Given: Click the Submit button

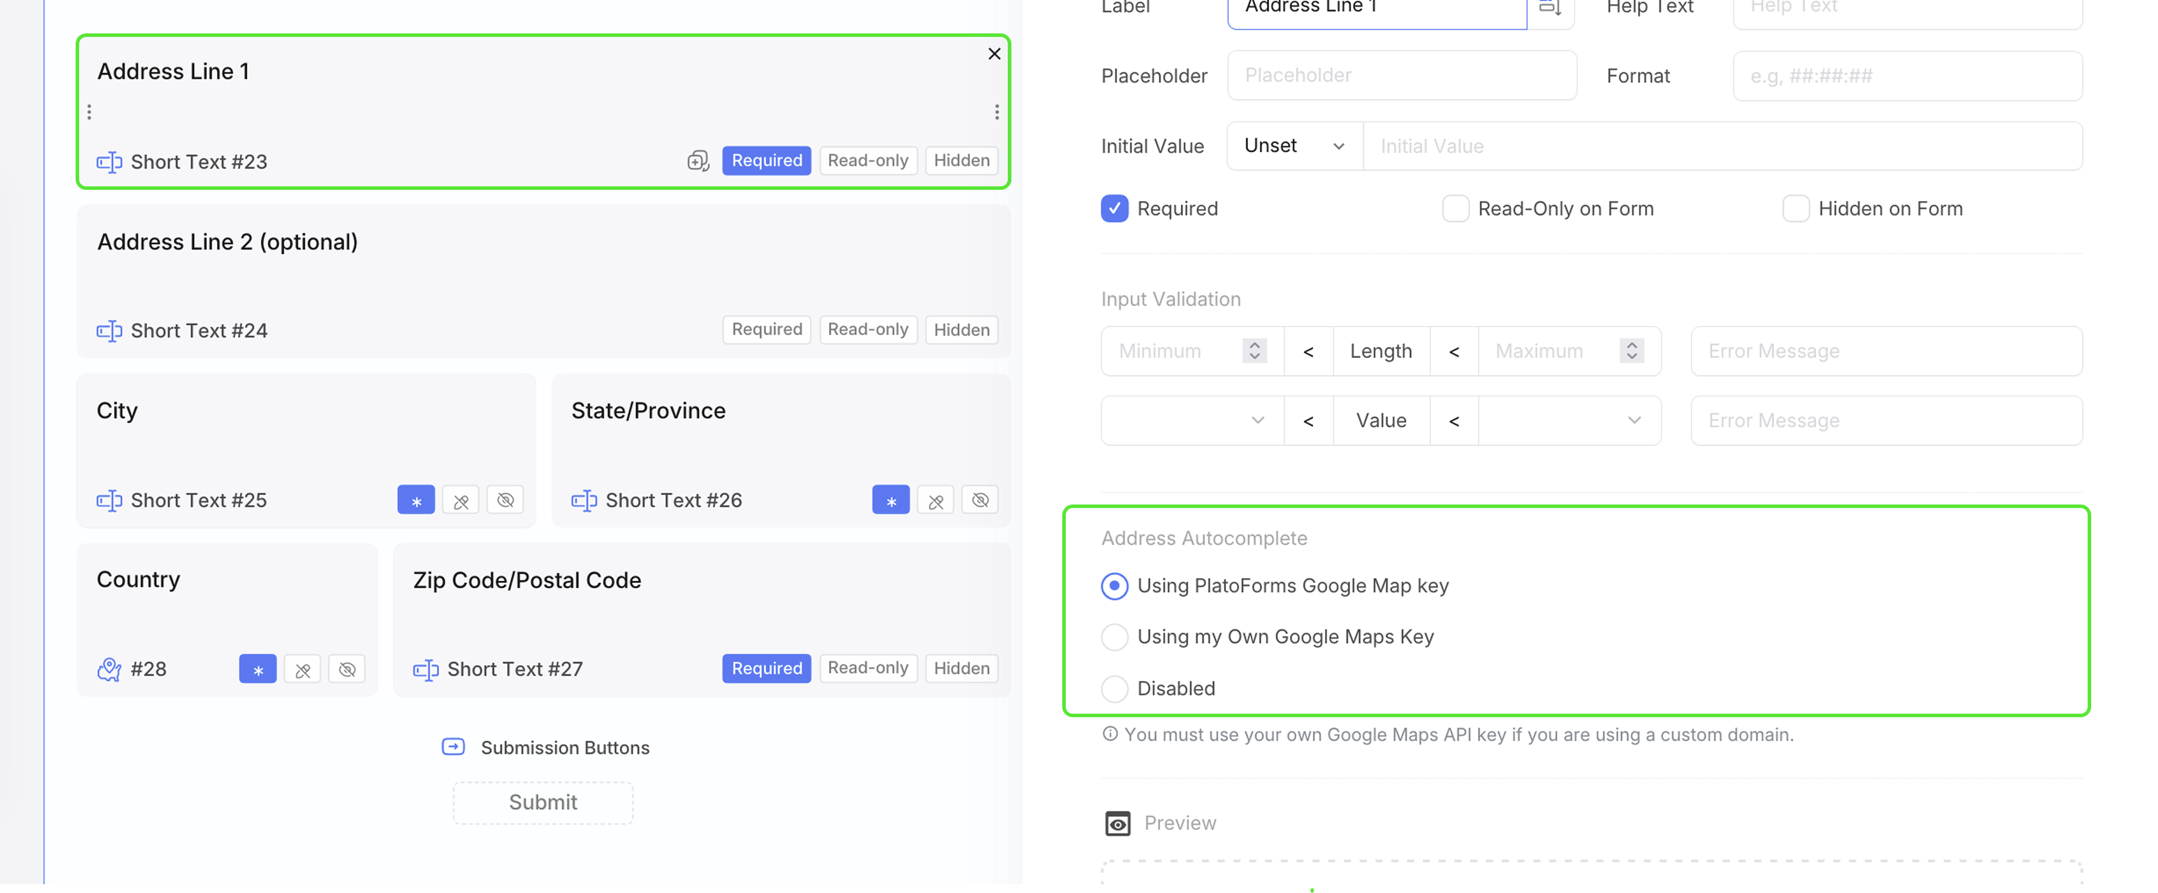Looking at the screenshot, I should coord(543,803).
